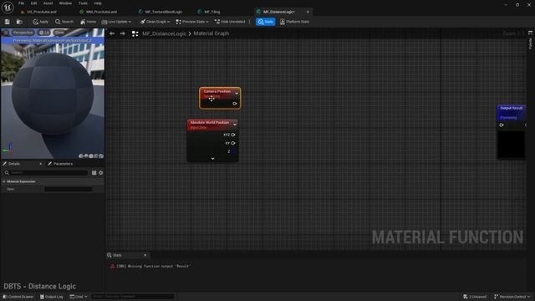Open the Clean Graph dropdown
Viewport: 535px width, 301px height.
(x=155, y=22)
